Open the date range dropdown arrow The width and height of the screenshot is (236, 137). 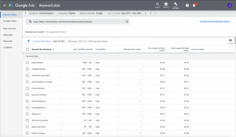click(x=145, y=13)
